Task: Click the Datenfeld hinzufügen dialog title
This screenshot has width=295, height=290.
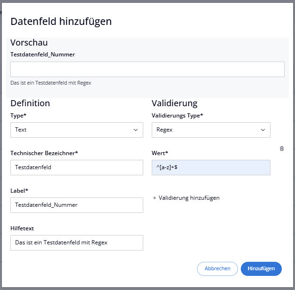Action: click(61, 21)
